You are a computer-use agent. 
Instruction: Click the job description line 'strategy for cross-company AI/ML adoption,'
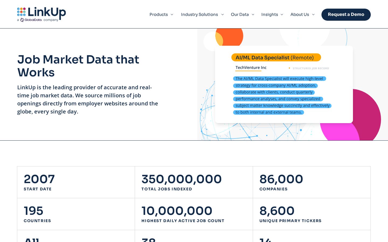click(x=276, y=86)
